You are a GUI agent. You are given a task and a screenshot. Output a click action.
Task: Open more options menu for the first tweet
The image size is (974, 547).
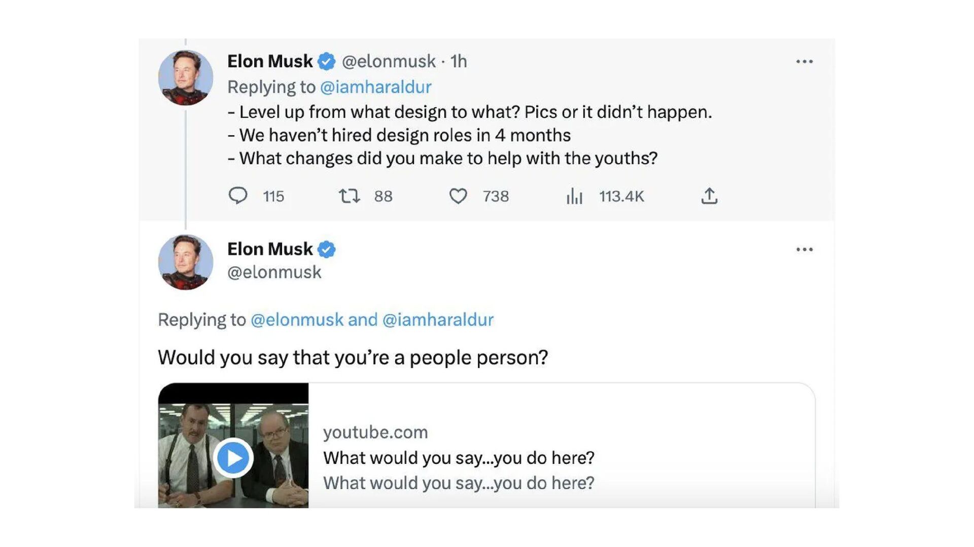pyautogui.click(x=804, y=62)
